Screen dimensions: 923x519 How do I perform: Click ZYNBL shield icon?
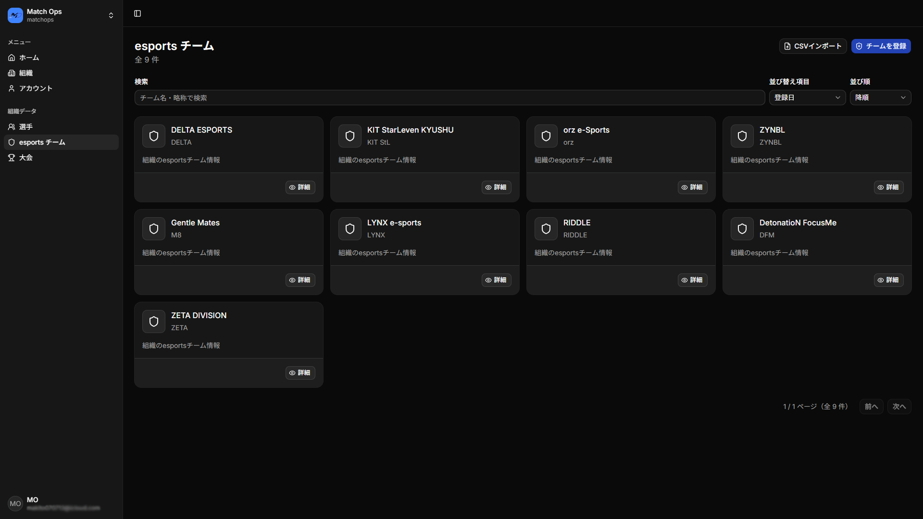coord(742,136)
